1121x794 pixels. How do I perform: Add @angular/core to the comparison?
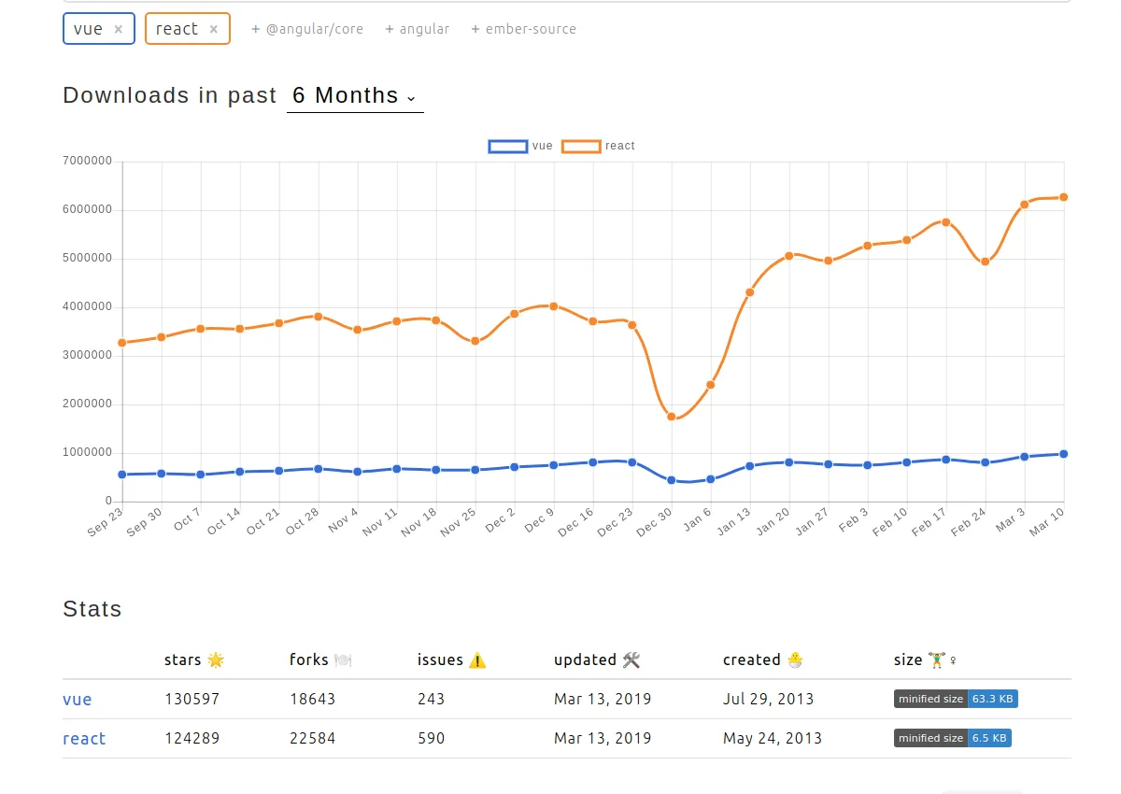[307, 29]
